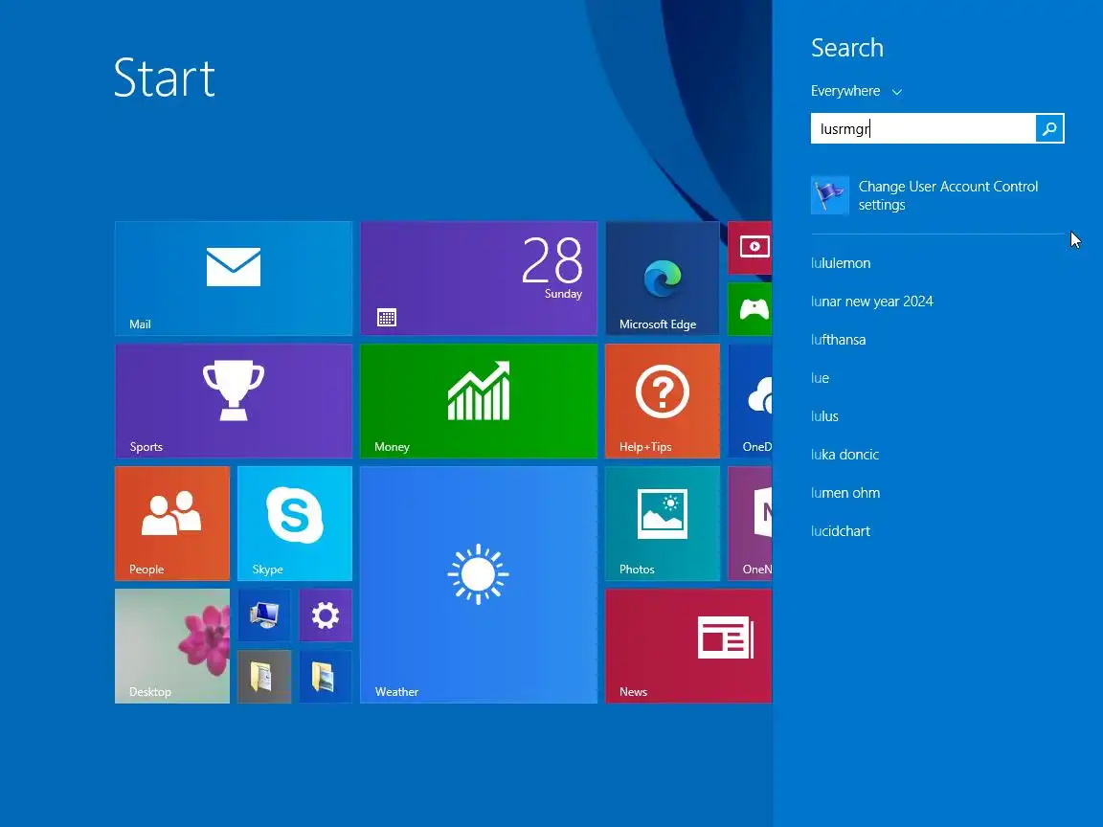
Task: Open the News tile
Action: (688, 645)
